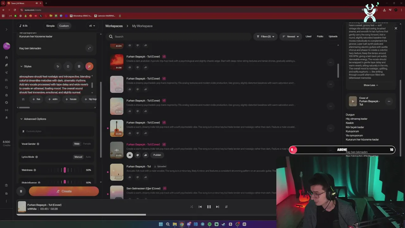
Task: Close the song details panel
Action: tap(396, 28)
